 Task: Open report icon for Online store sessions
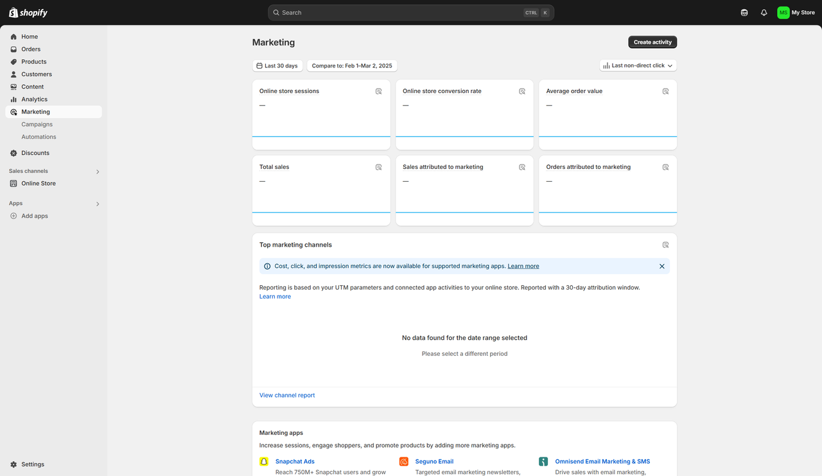[x=379, y=91]
